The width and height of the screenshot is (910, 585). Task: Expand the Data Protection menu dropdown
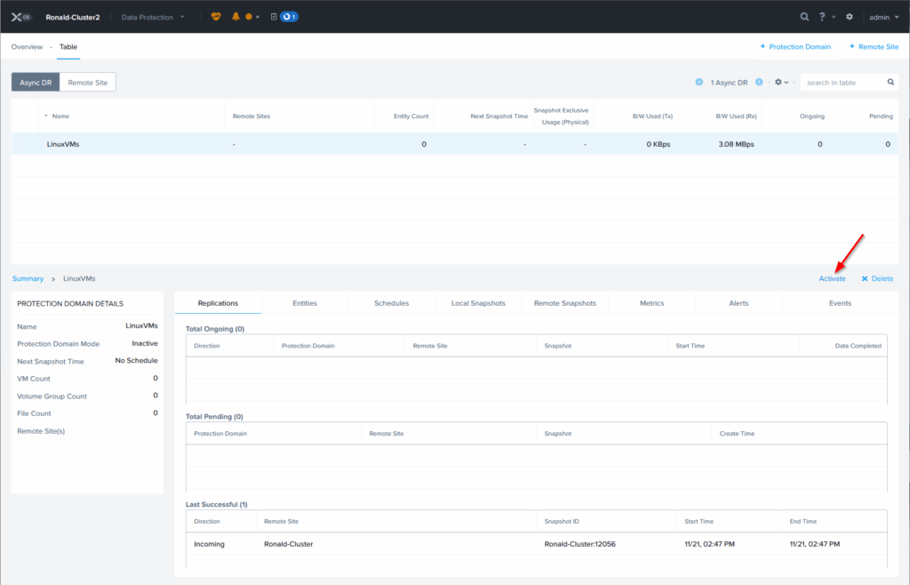click(x=153, y=16)
